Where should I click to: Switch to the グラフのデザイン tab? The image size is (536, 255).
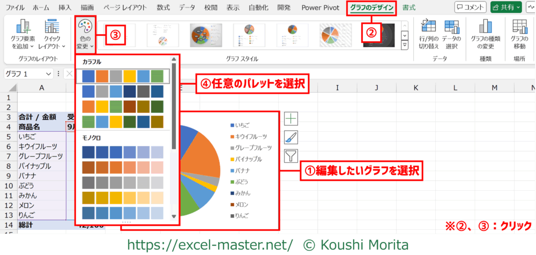(372, 7)
